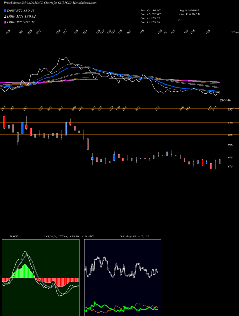
Task: Select the DOW MT: 189.62 label
Action: pos(22,17)
